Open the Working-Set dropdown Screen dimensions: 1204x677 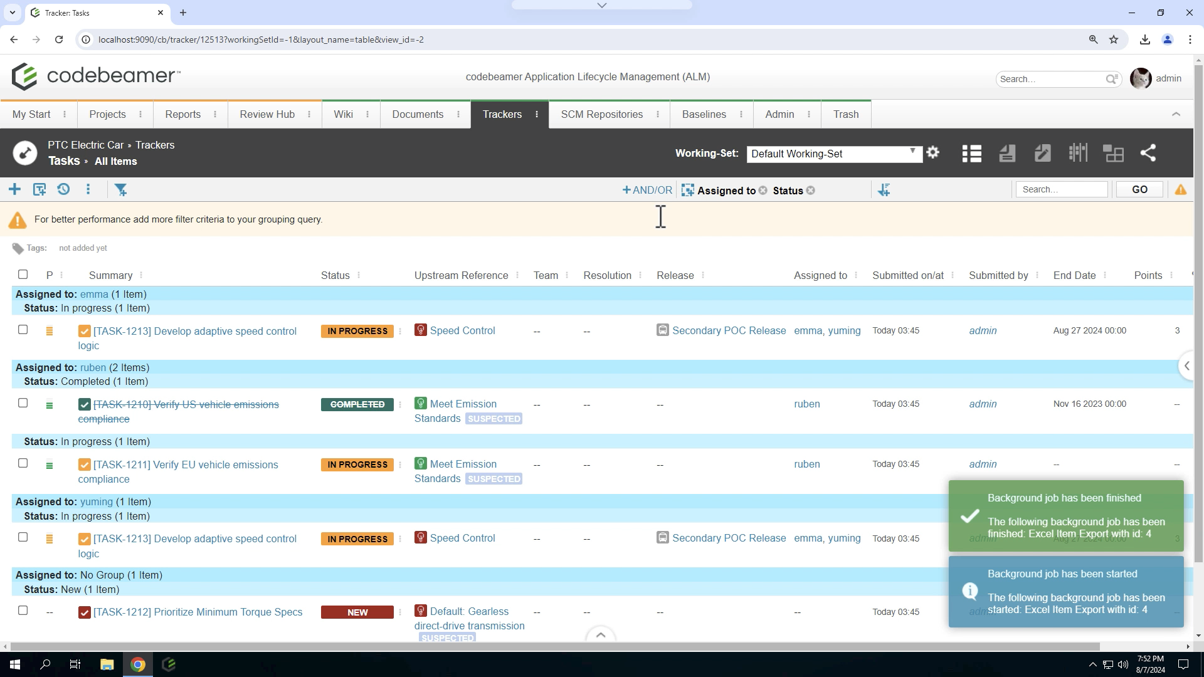834,154
